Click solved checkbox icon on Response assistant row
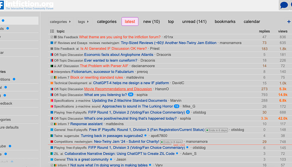 click(x=52, y=124)
